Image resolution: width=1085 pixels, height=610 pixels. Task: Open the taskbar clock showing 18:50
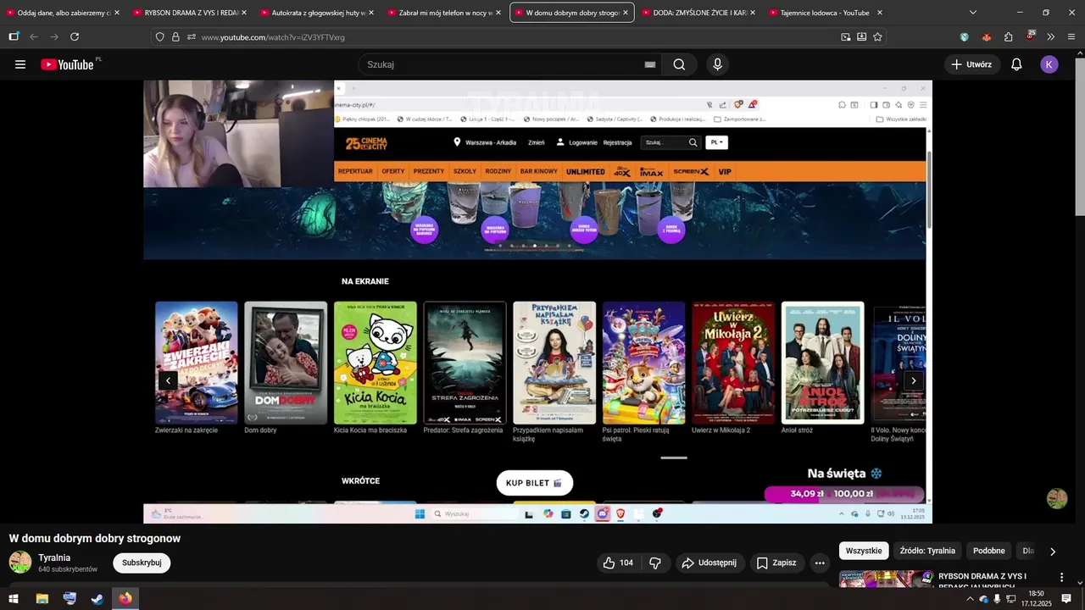1036,599
